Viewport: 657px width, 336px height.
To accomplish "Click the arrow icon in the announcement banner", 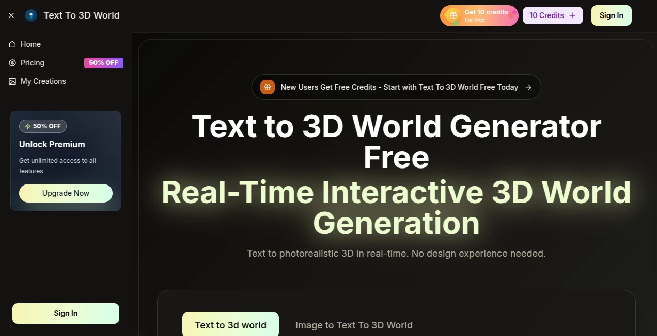I will click(528, 87).
